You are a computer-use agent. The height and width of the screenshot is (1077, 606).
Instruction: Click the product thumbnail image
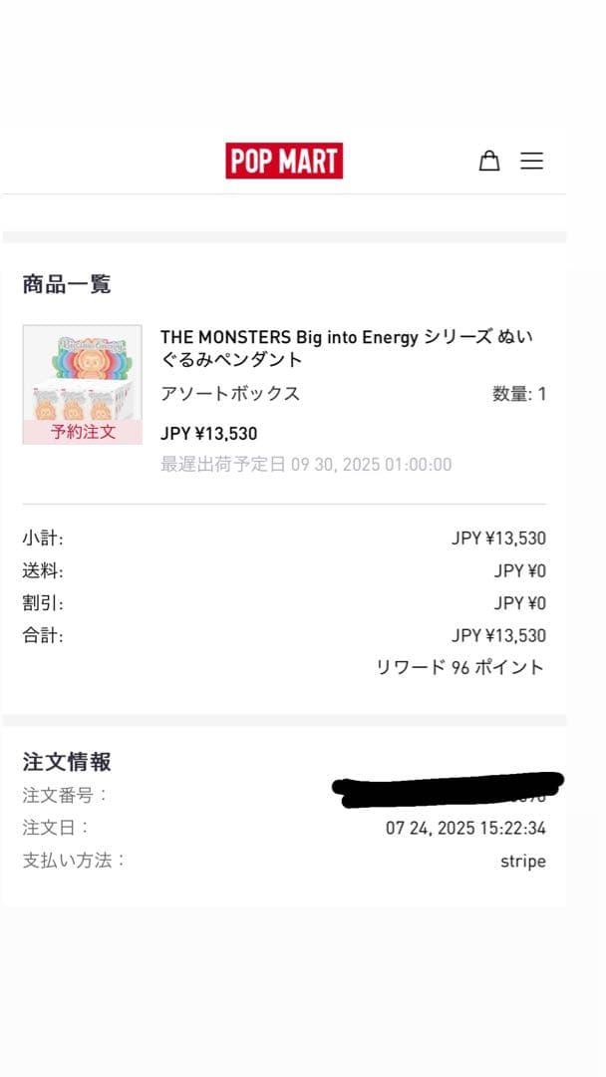pos(82,374)
